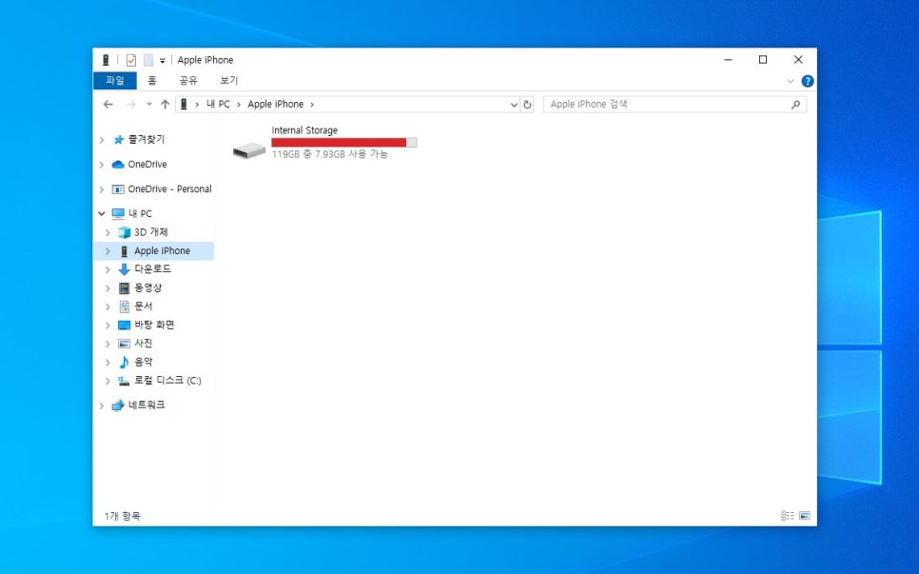Expand the 로컬 디스크 (C:) node
Screen dimensions: 919x574
coord(108,381)
